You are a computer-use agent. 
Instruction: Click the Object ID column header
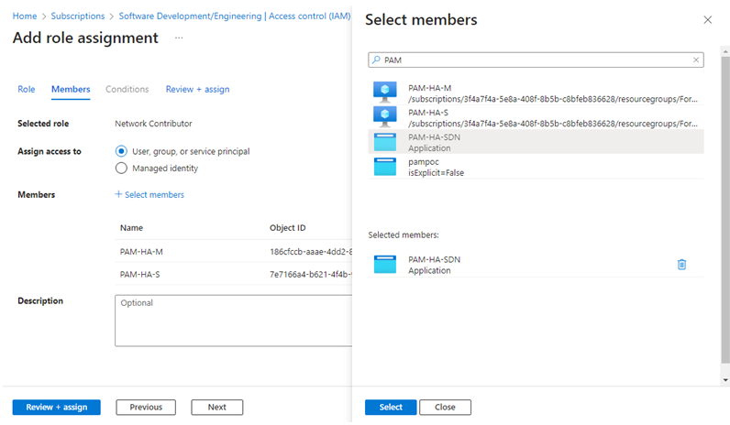(288, 228)
